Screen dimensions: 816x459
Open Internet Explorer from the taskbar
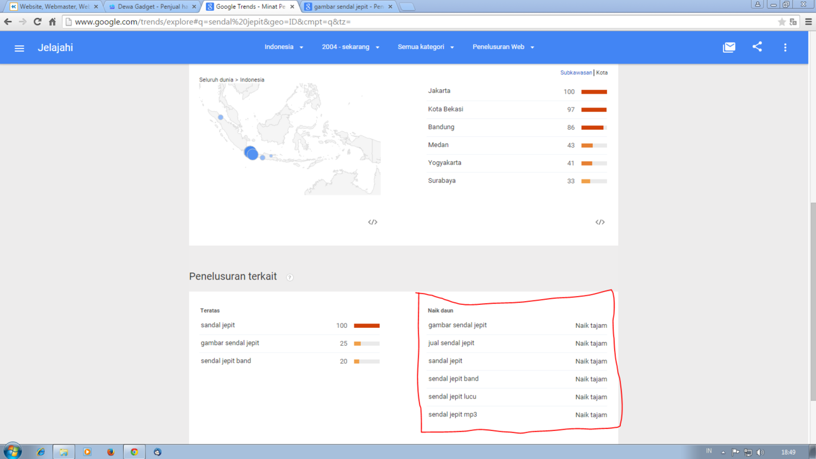tap(41, 452)
